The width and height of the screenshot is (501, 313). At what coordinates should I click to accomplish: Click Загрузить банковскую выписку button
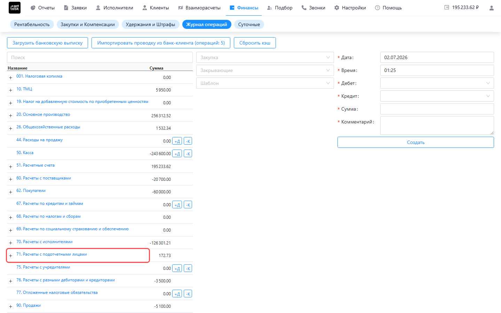tap(48, 43)
